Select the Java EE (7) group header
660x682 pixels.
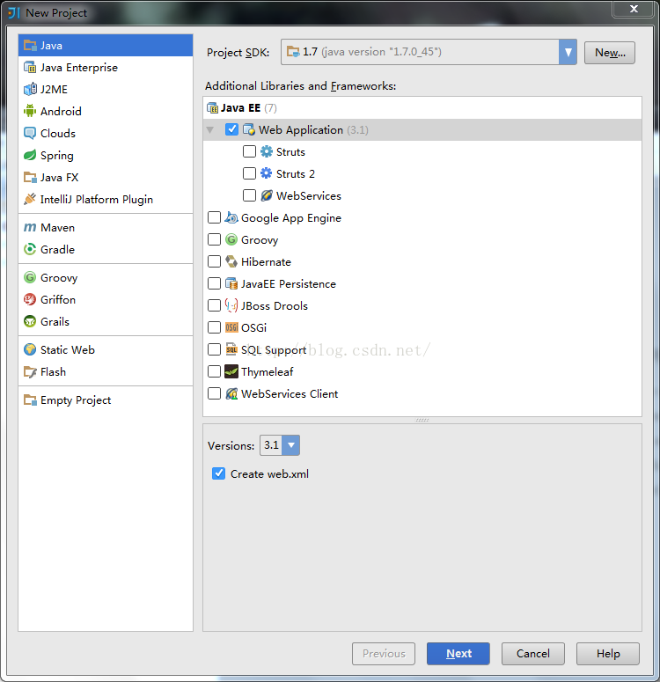click(x=422, y=108)
